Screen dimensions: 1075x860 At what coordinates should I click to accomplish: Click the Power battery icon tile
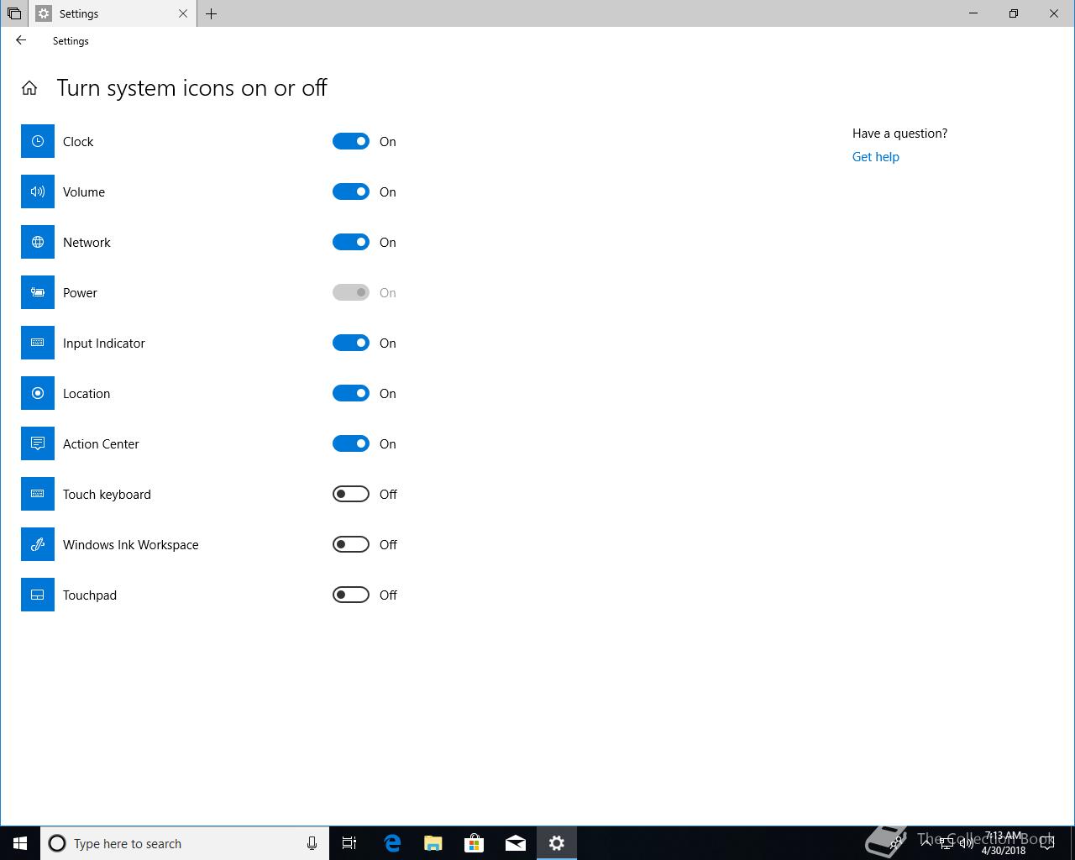click(38, 292)
